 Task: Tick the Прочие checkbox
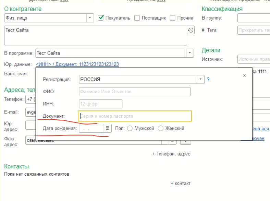click(x=173, y=18)
